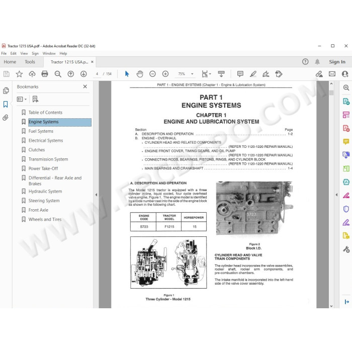Open Protect shield tool in right pane
The height and width of the screenshot is (352, 352).
coord(346,209)
